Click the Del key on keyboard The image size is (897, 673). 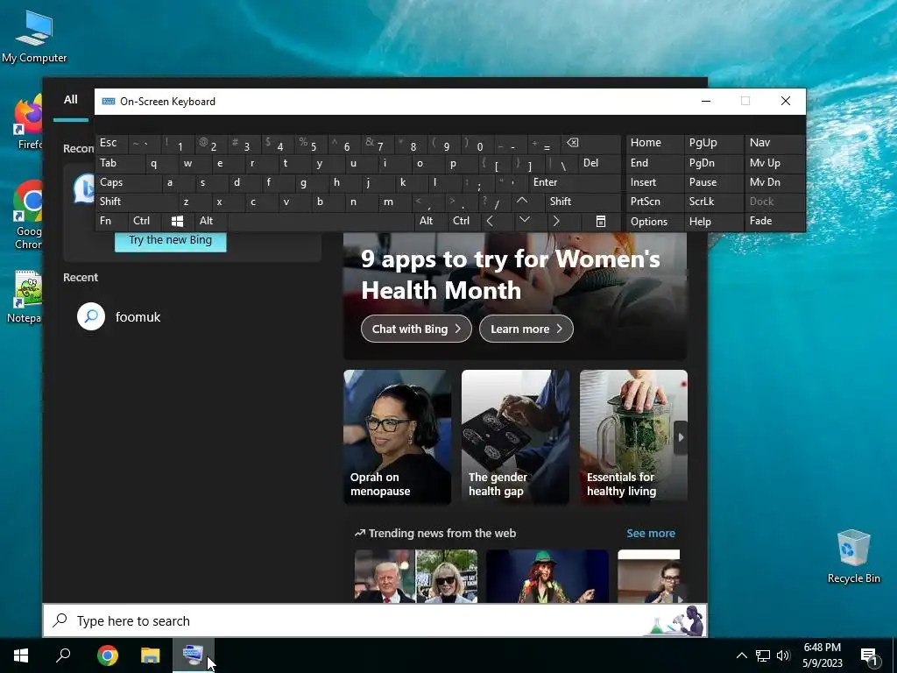click(599, 163)
